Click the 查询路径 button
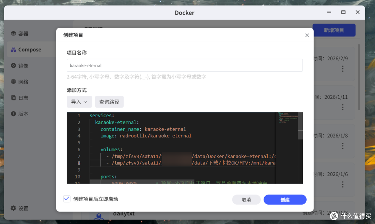 coord(109,102)
